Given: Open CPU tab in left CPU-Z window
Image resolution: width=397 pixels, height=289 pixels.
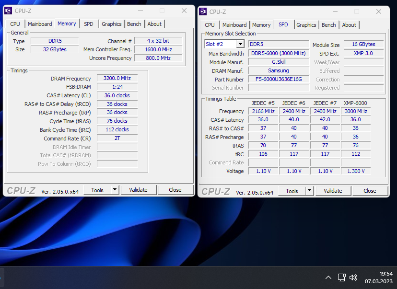Looking at the screenshot, I should [15, 24].
